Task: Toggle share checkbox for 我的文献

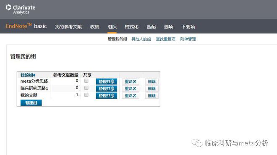Action: click(86, 95)
